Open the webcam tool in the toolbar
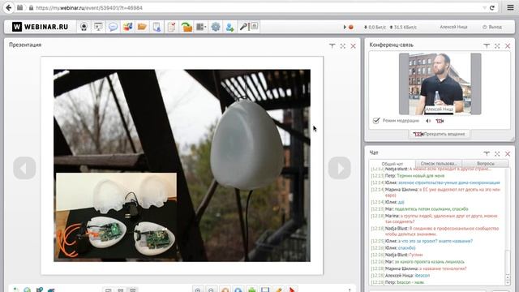This screenshot has width=519, height=292. [x=84, y=27]
